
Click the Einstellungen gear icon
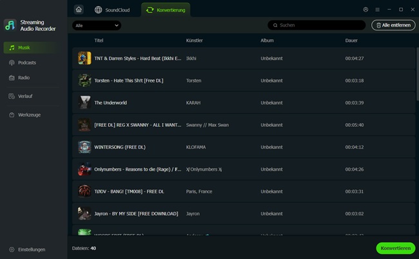pyautogui.click(x=12, y=249)
